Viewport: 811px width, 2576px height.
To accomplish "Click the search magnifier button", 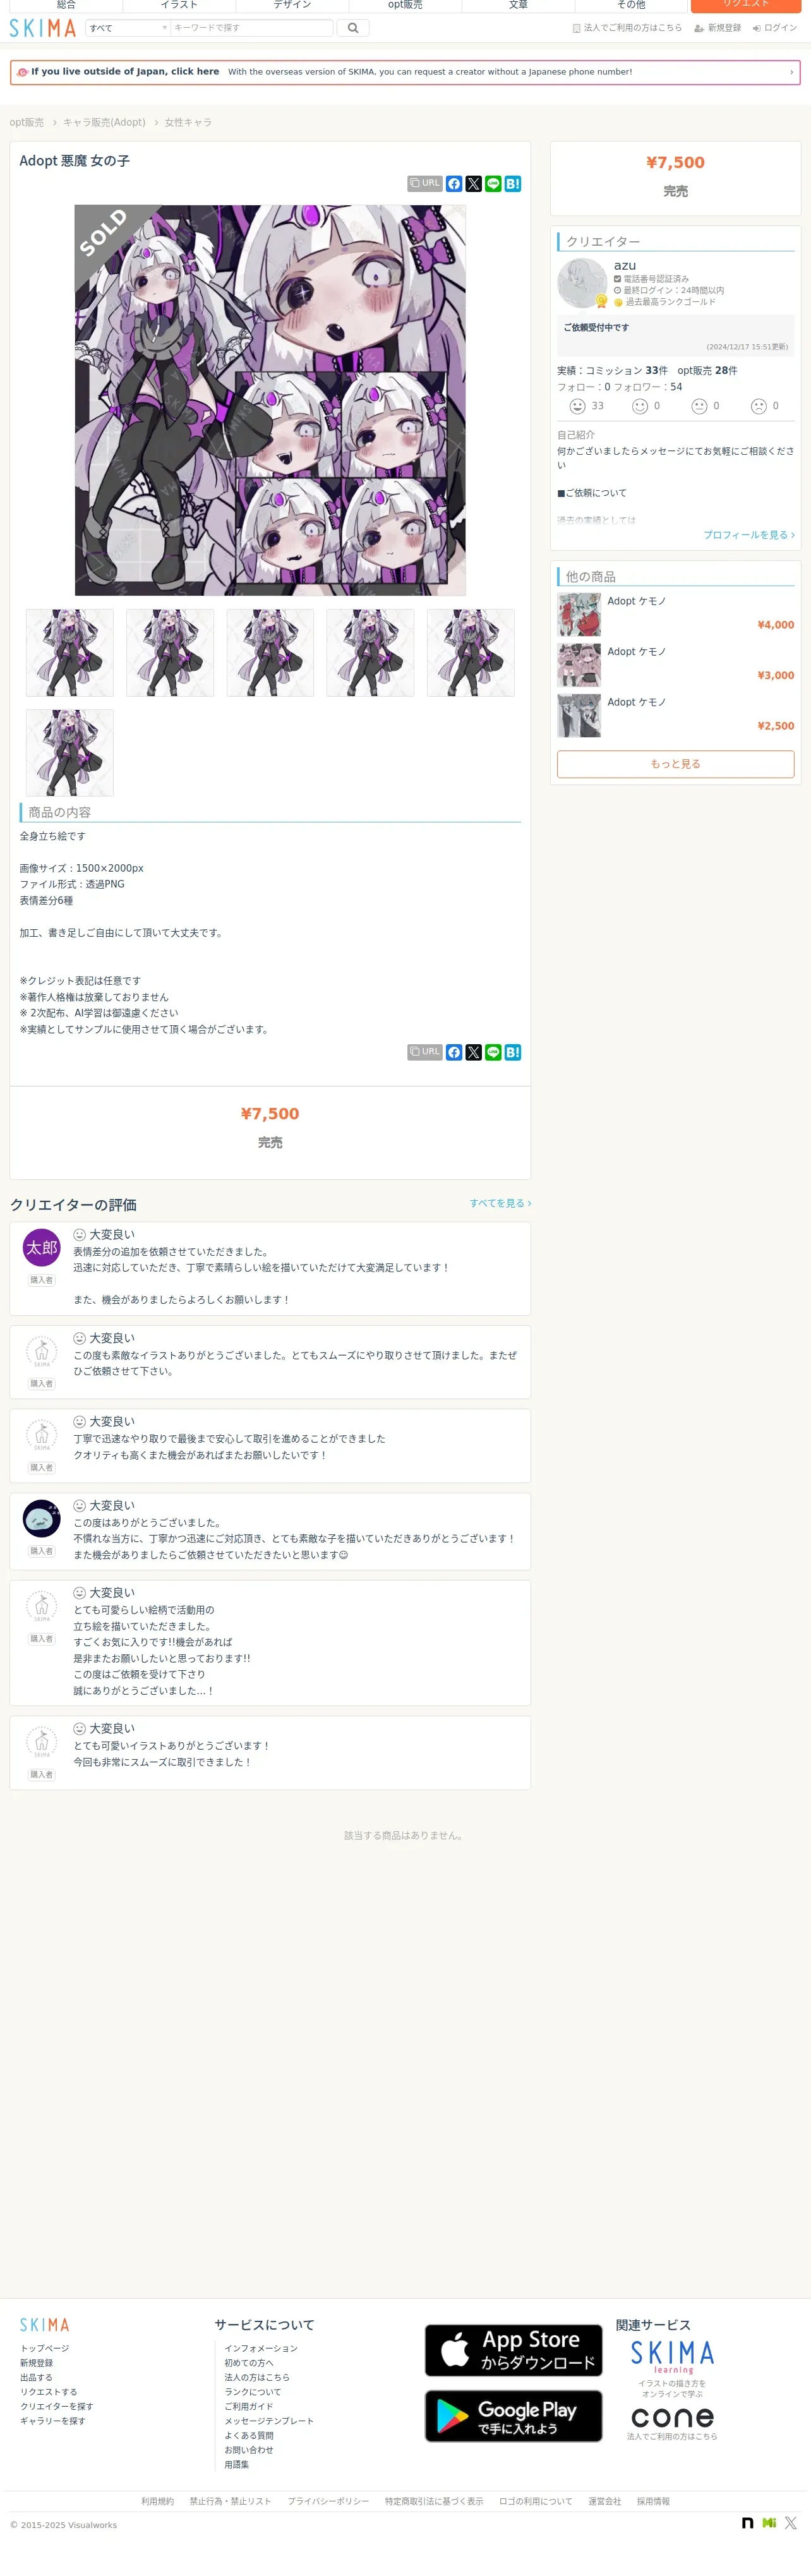I will 352,28.
